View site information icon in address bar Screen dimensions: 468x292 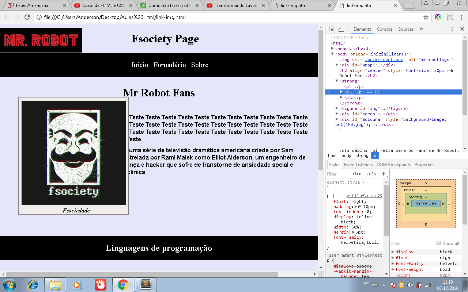pyautogui.click(x=39, y=17)
